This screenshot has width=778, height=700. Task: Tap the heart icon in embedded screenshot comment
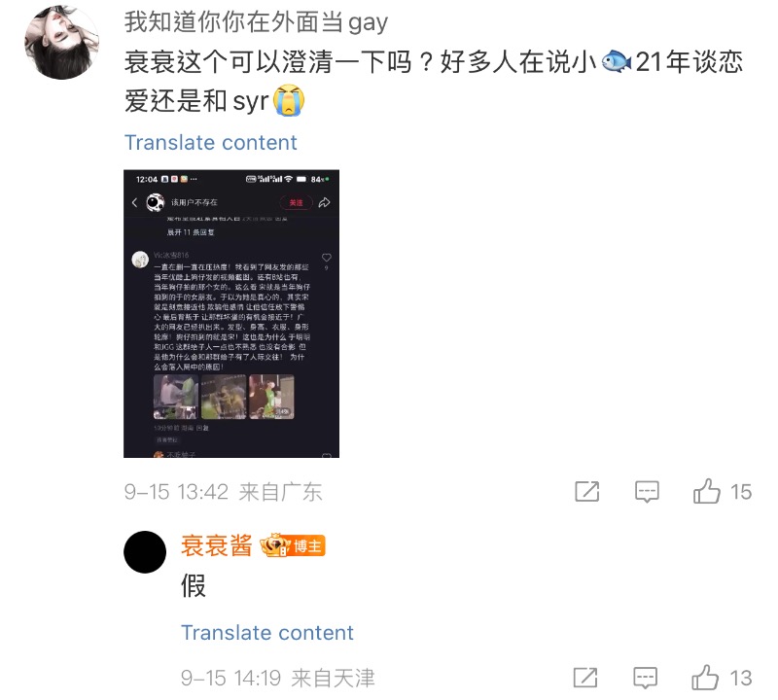tap(327, 258)
